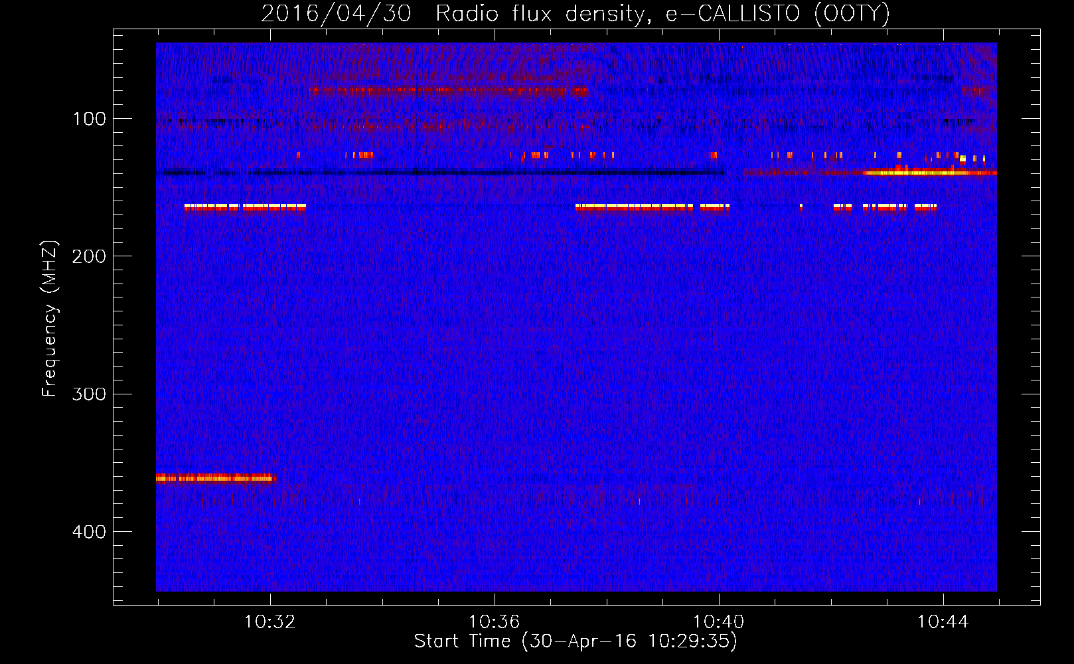Click the 10:32 time tick label
The width and height of the screenshot is (1074, 664).
270,622
